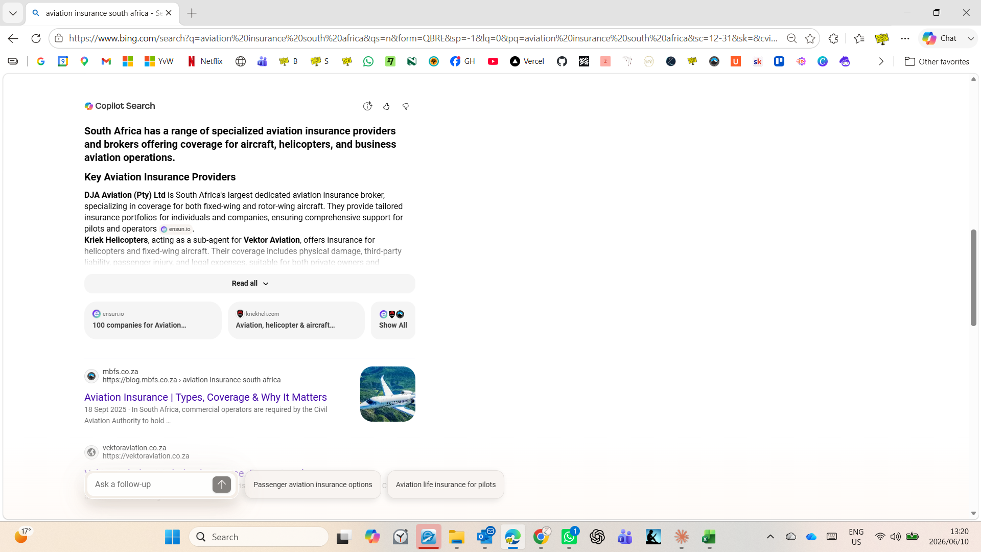Open the ENG US language switcher
The height and width of the screenshot is (552, 981).
(x=856, y=537)
